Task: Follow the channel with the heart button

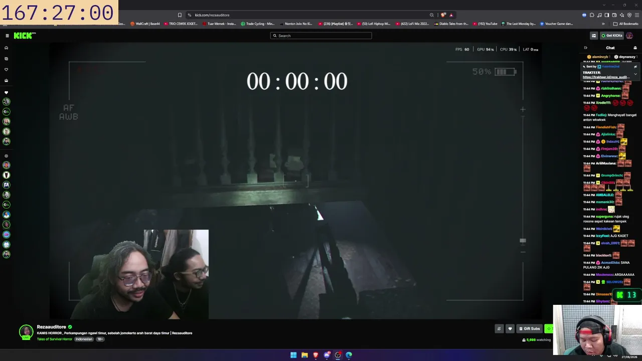Action: (x=510, y=329)
